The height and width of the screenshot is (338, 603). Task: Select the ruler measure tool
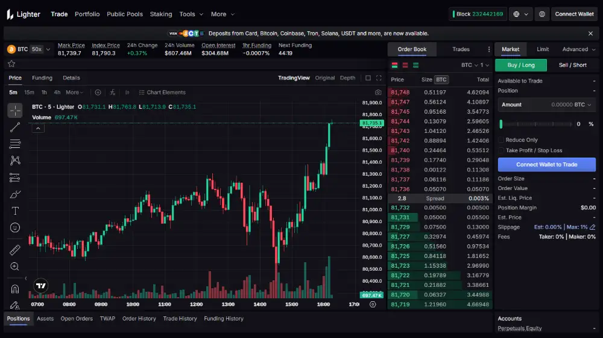15,250
